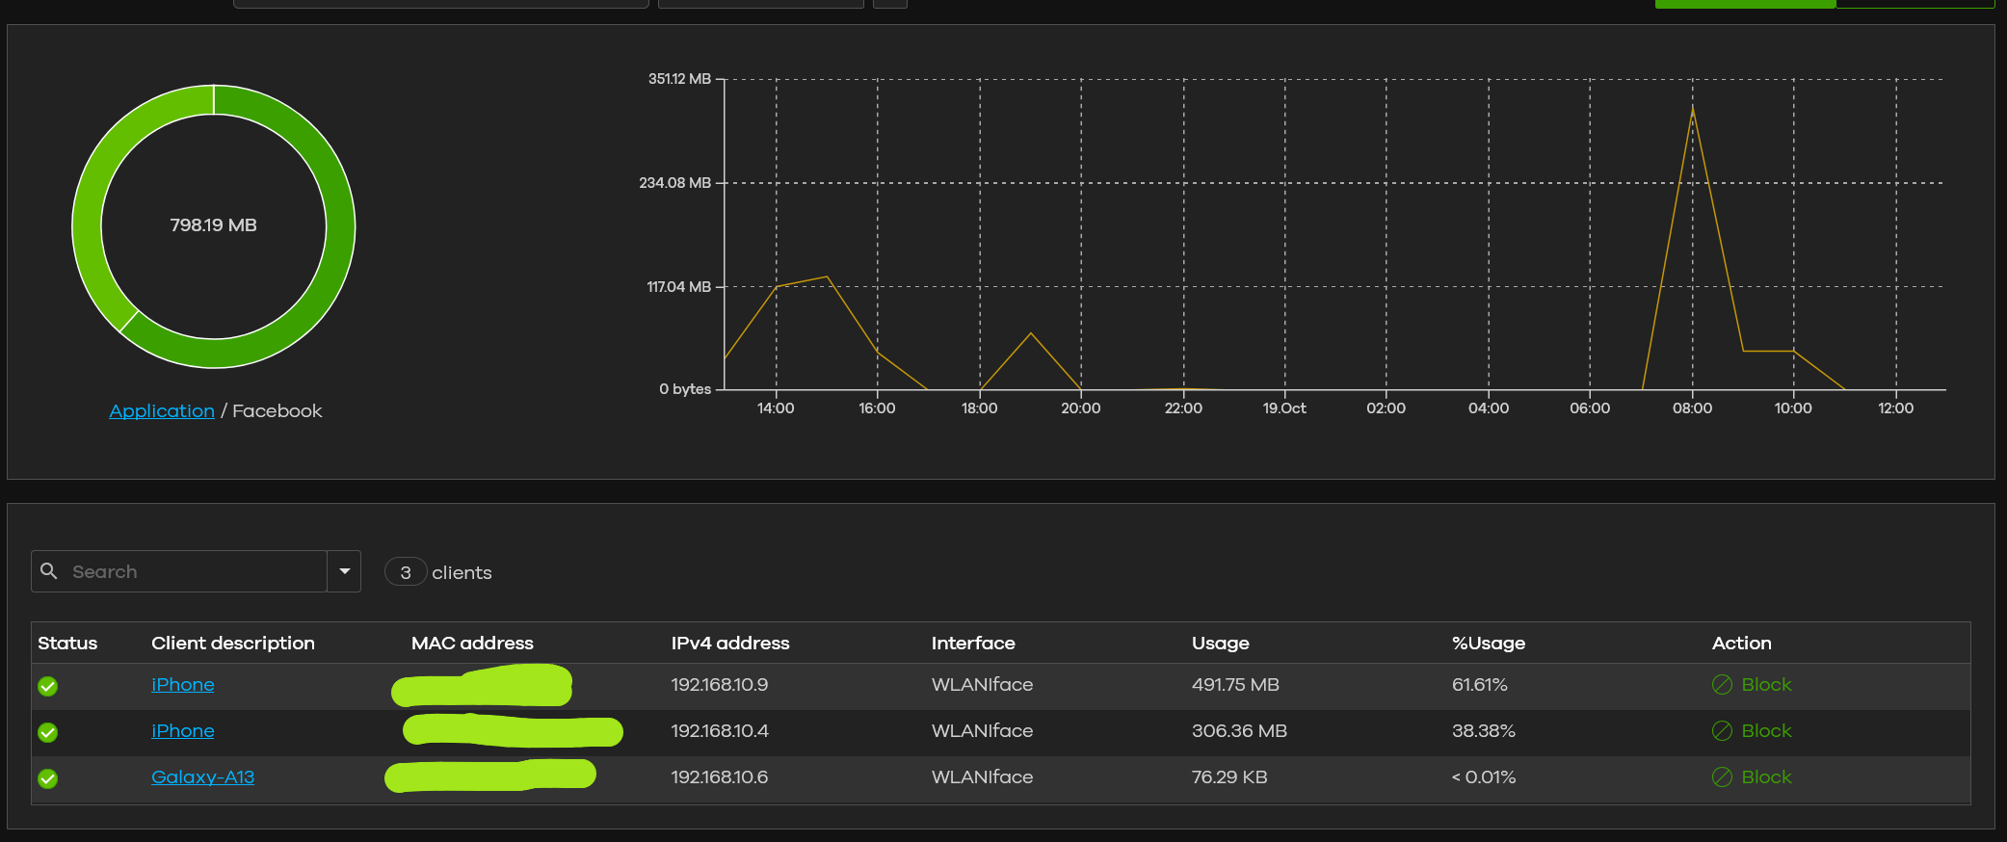The image size is (2007, 842).
Task: Click the 08:00 peak on usage graph
Action: [1693, 110]
